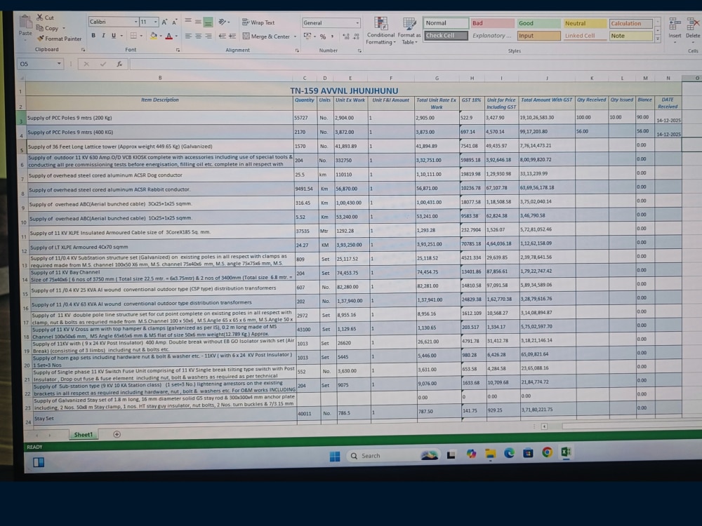Toggle Middle Align
Image resolution: width=702 pixels, height=526 pixels.
pos(198,22)
